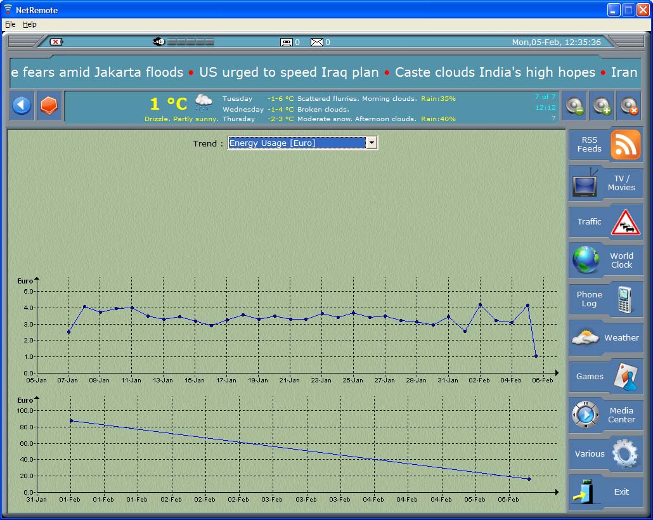Click the blue back arrow button
Image resolution: width=653 pixels, height=520 pixels.
[22, 106]
